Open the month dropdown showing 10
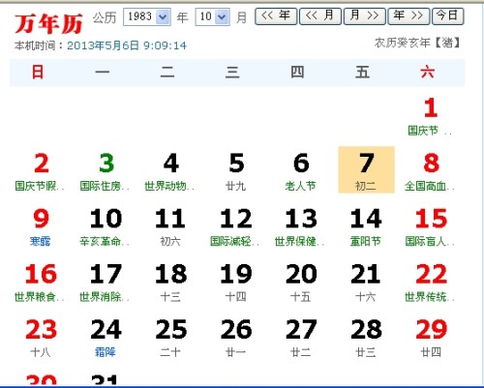 [213, 16]
